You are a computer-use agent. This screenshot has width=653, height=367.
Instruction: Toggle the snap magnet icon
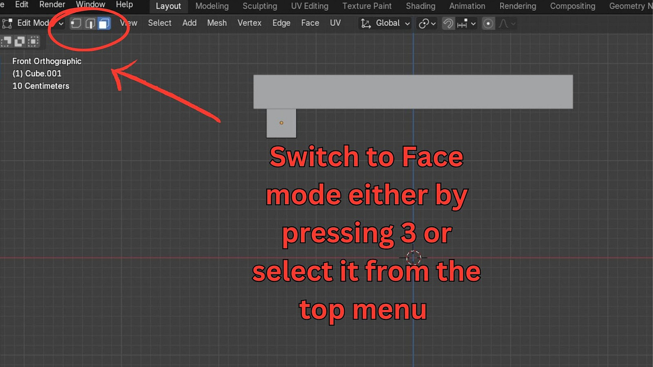point(448,23)
